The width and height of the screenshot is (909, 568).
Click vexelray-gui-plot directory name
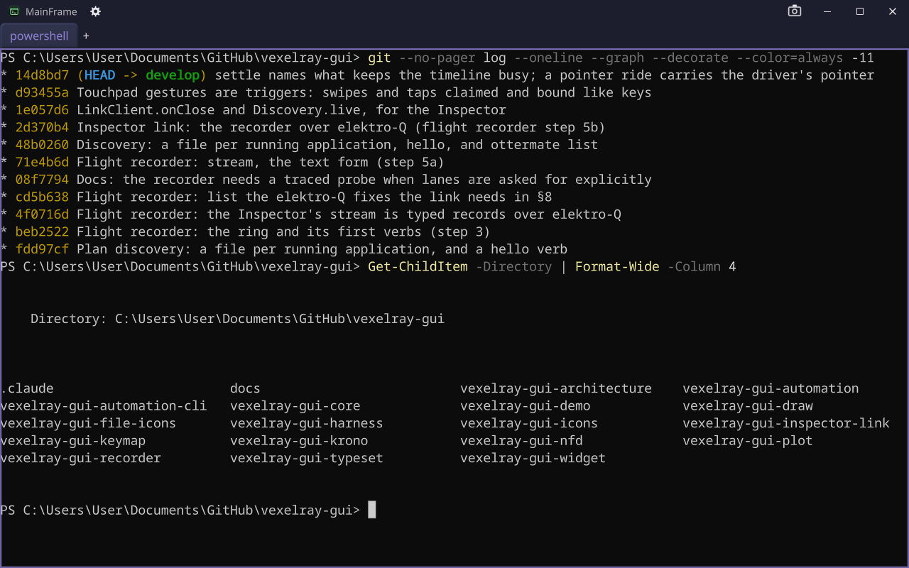(x=748, y=440)
